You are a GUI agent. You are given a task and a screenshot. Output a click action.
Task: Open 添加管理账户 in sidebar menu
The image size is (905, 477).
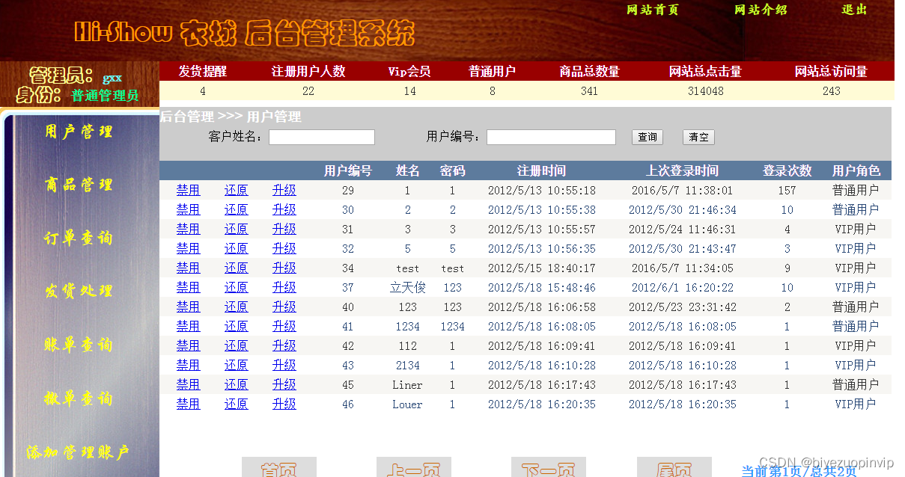[78, 452]
